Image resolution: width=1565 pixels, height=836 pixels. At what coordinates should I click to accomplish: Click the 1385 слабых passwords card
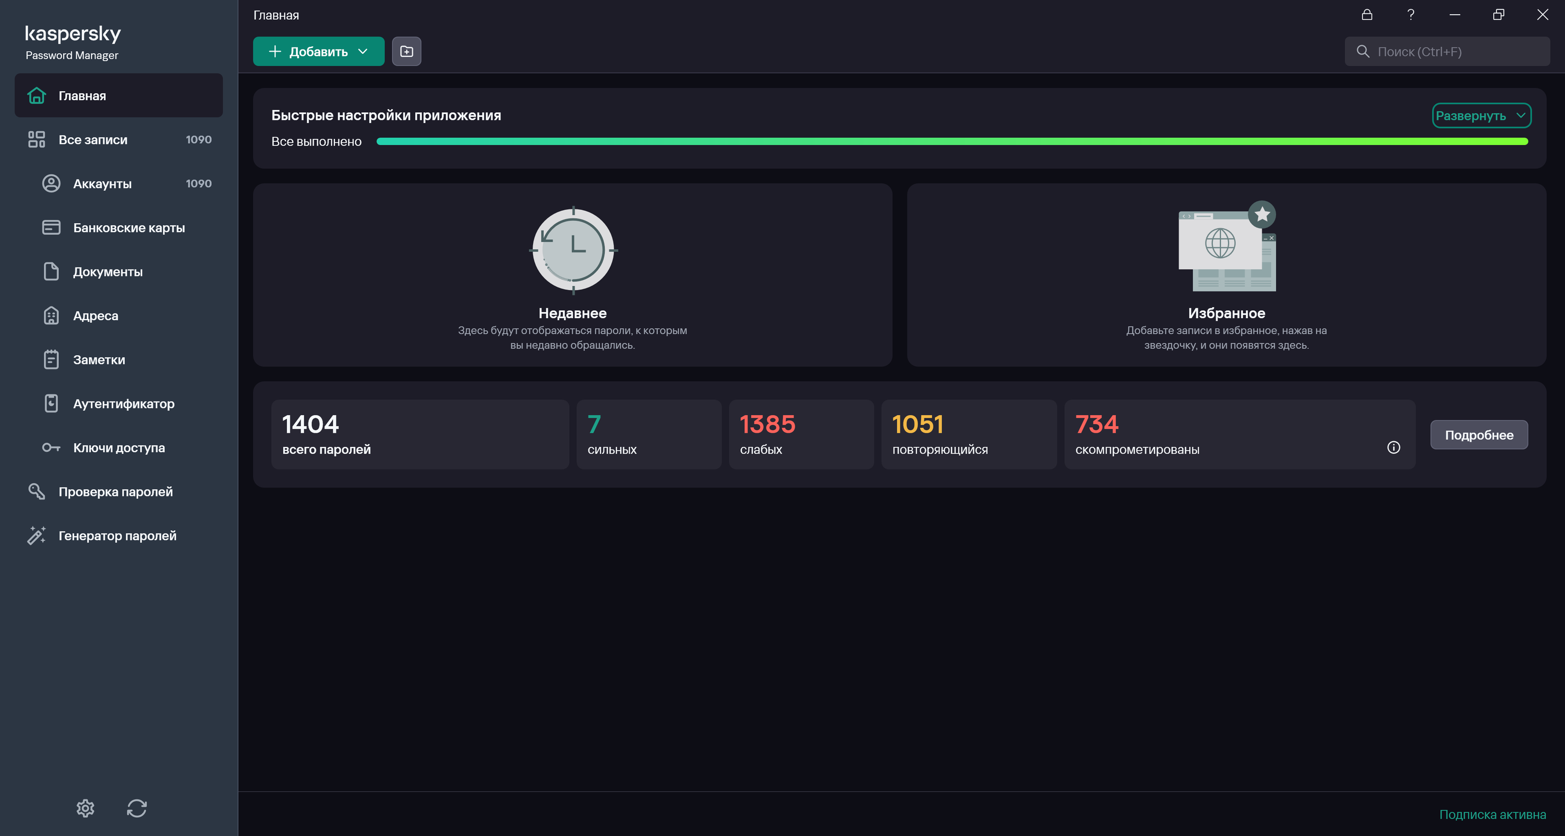click(801, 434)
